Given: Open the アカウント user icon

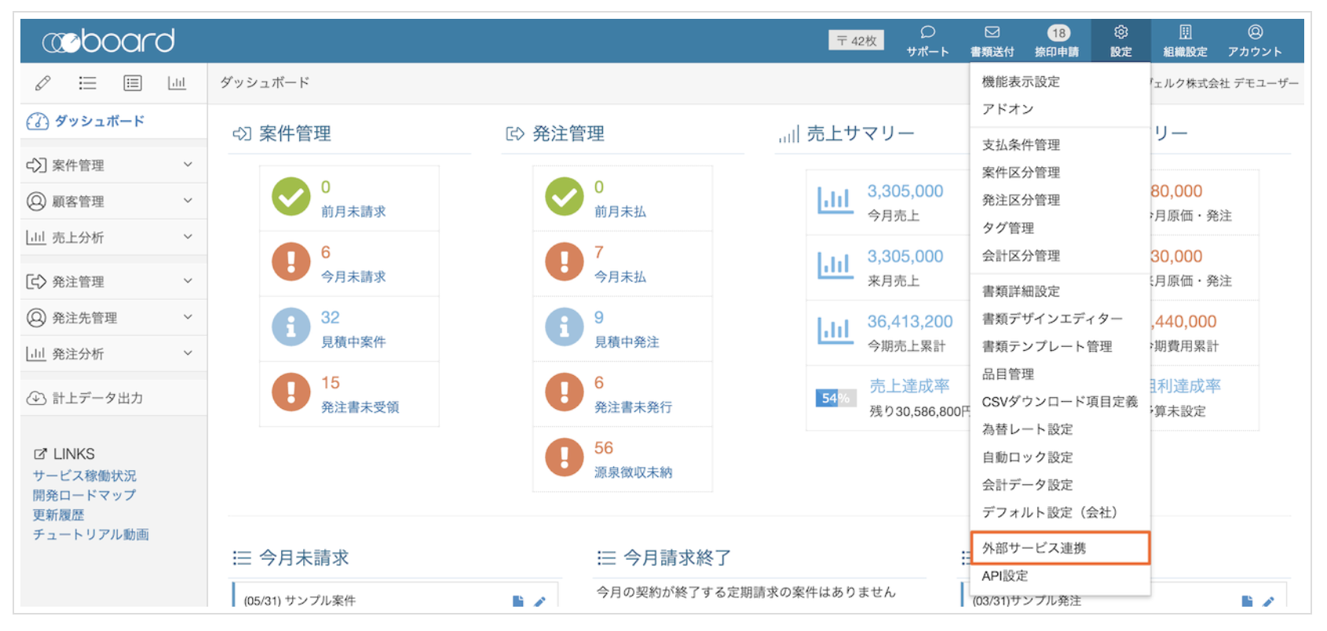Looking at the screenshot, I should click(x=1254, y=40).
